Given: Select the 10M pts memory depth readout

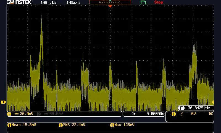Looking at the screenshot, I should click(48, 2).
